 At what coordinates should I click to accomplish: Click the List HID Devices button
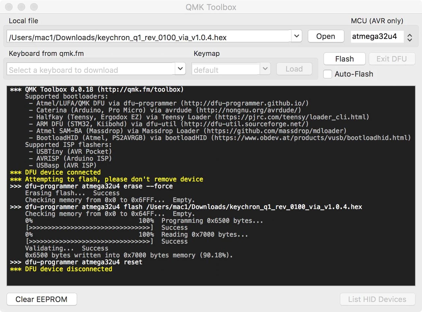point(377,299)
